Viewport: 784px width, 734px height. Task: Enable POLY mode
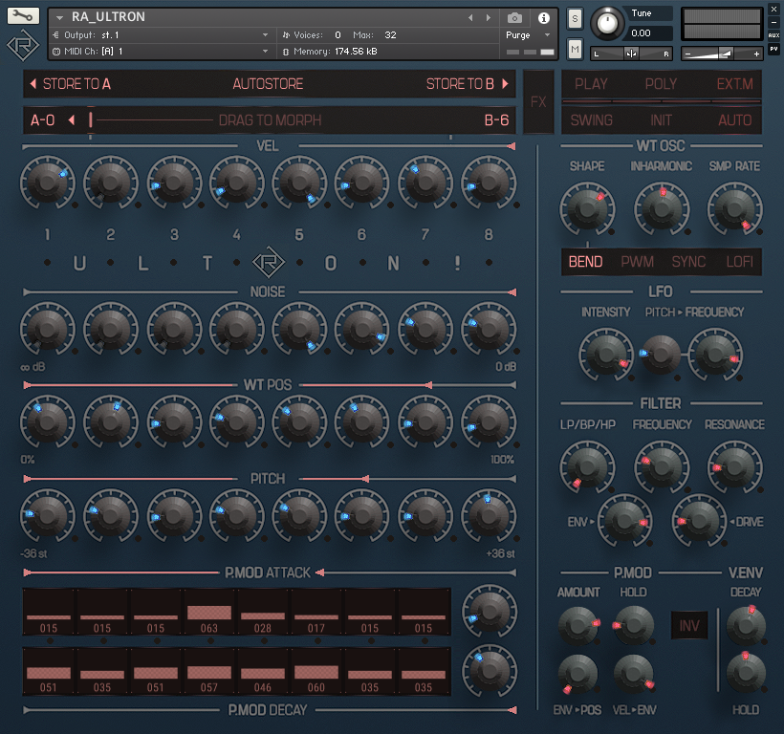click(x=661, y=84)
